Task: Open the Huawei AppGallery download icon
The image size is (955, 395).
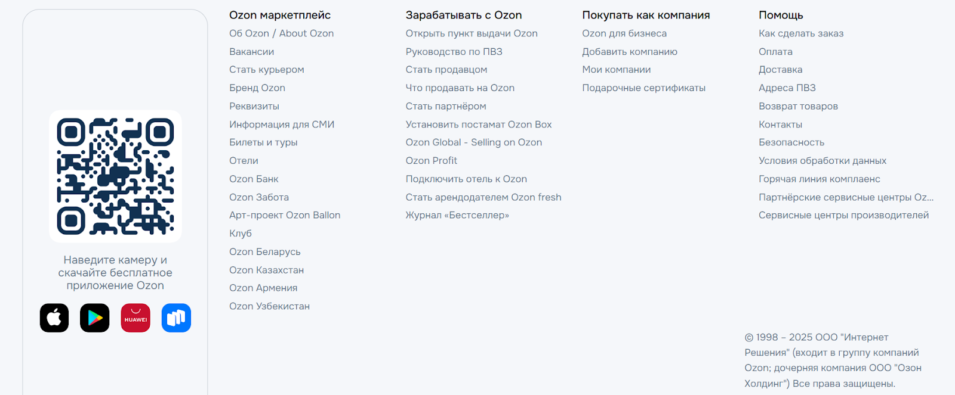Action: pyautogui.click(x=135, y=318)
